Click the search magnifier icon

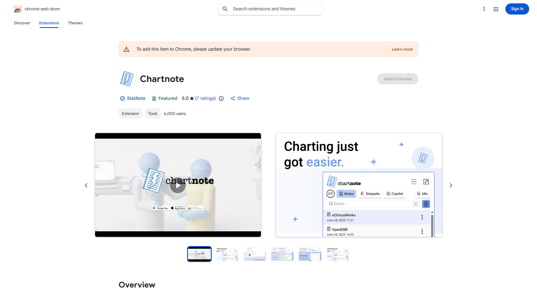point(225,9)
